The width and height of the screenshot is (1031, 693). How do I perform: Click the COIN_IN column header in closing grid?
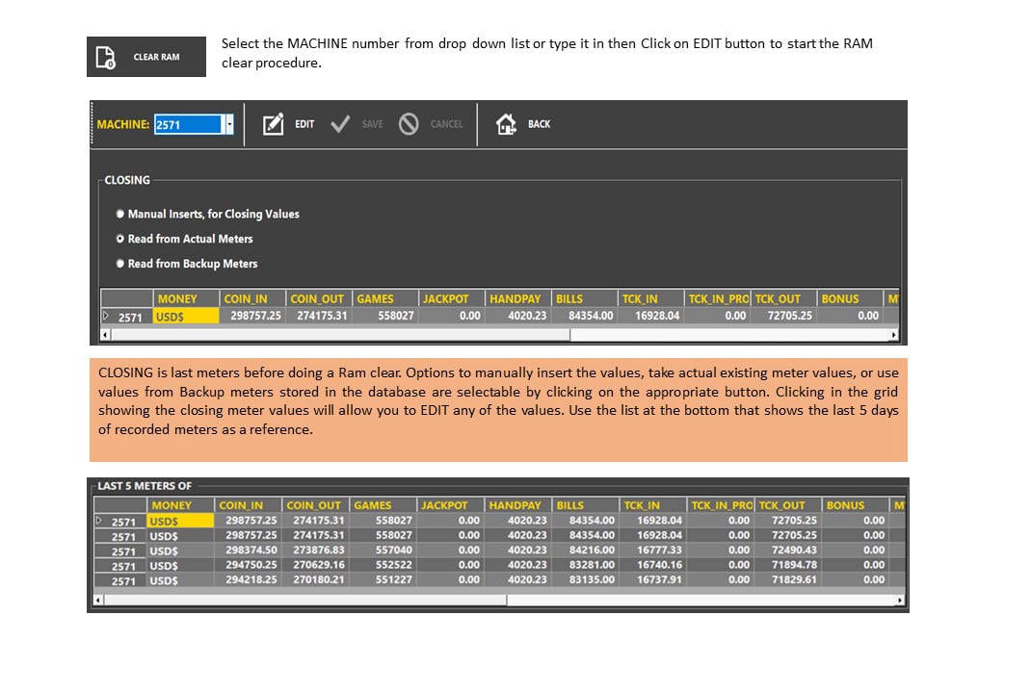[246, 299]
